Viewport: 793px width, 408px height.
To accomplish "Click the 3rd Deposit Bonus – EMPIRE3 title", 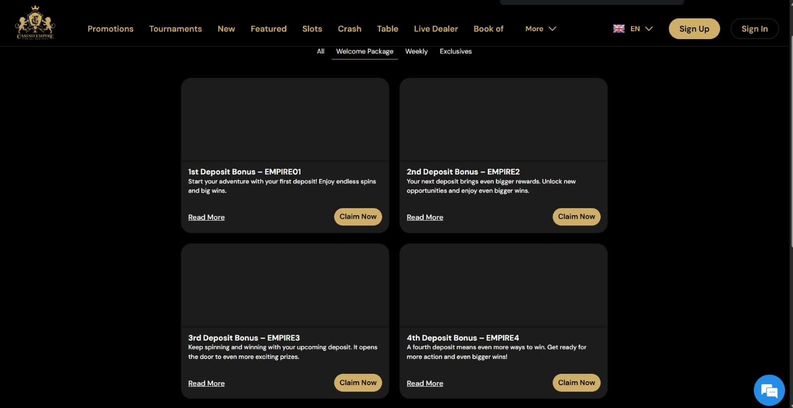I will pos(244,338).
